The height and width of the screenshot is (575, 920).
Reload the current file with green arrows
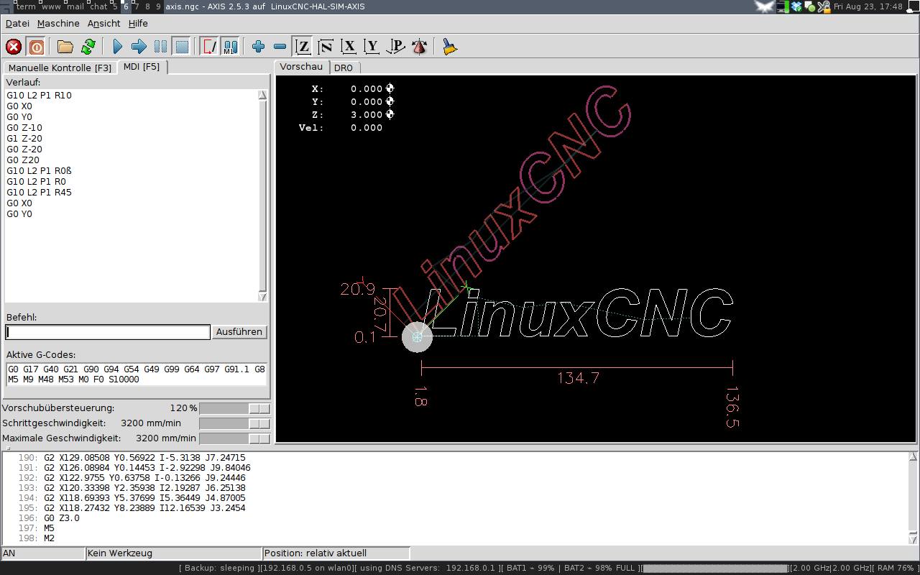tap(88, 47)
